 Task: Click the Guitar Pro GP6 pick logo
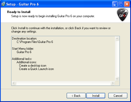(122, 15)
